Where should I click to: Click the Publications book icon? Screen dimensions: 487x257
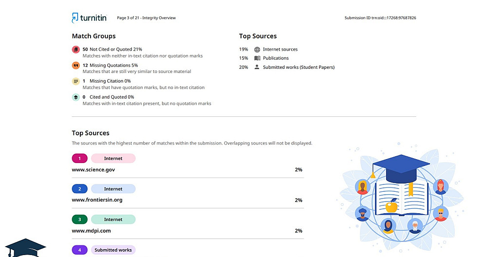click(x=257, y=58)
